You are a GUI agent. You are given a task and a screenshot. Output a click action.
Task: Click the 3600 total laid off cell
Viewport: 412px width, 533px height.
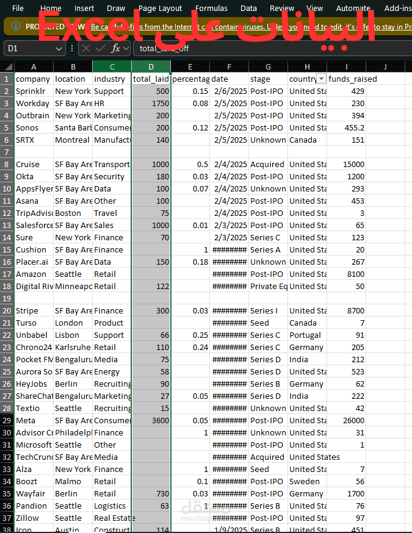151,421
